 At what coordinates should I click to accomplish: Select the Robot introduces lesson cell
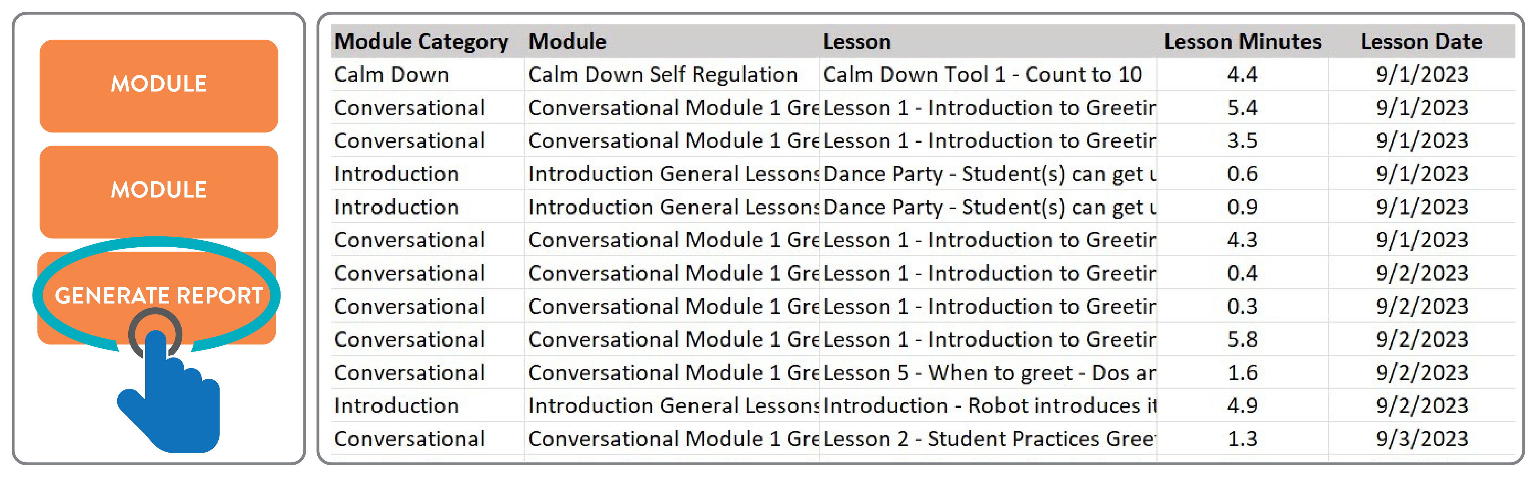click(988, 406)
